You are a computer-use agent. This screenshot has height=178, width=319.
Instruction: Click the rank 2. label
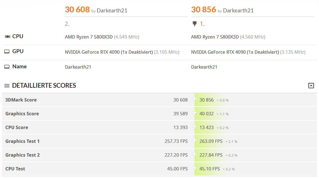(x=67, y=24)
